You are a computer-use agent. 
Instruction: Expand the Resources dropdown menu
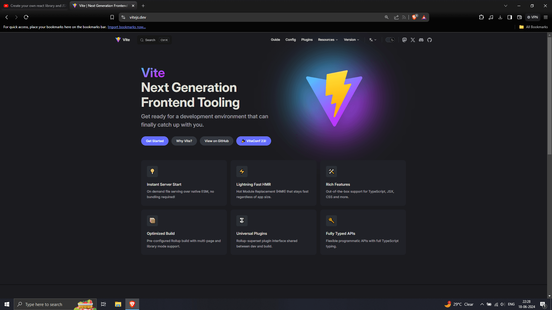pos(328,40)
